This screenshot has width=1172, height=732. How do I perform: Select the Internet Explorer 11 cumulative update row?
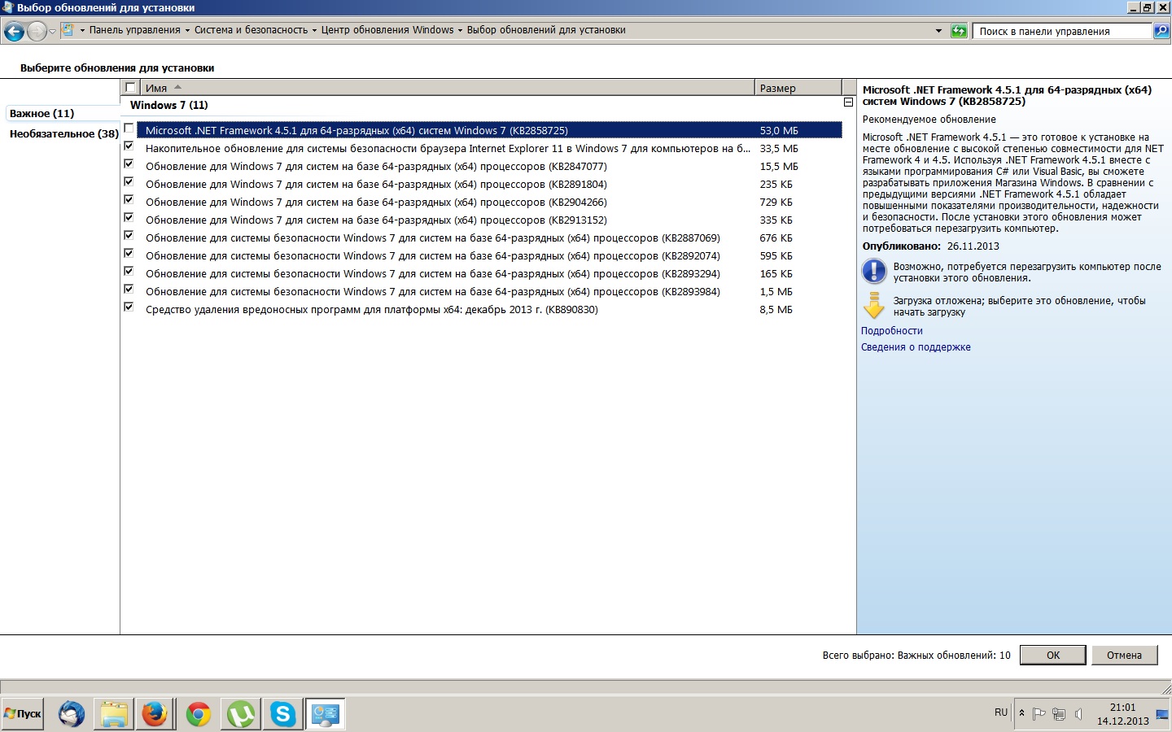[x=489, y=149]
